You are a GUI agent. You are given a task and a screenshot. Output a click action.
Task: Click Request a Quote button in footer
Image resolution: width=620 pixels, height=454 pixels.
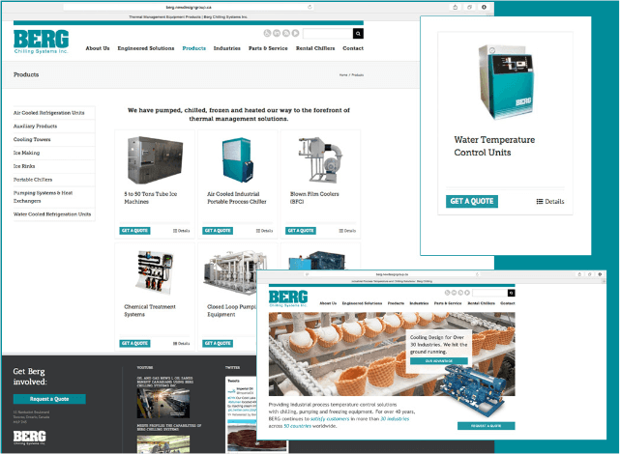point(49,399)
